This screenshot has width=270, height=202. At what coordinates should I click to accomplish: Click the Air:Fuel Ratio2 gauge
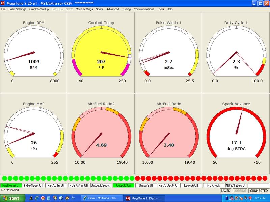pos(101,134)
